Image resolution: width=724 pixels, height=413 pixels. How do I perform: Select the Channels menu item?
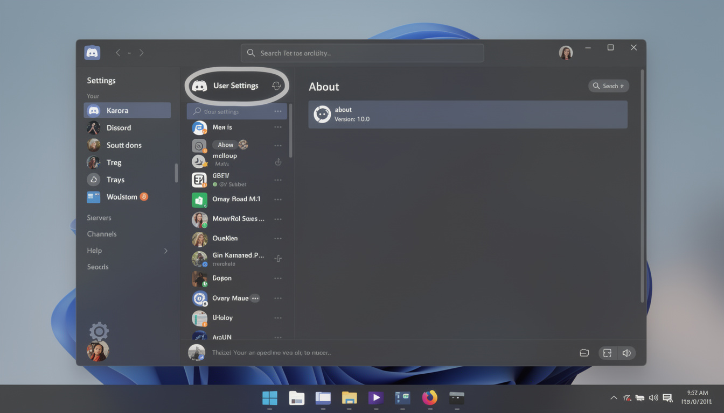click(102, 233)
